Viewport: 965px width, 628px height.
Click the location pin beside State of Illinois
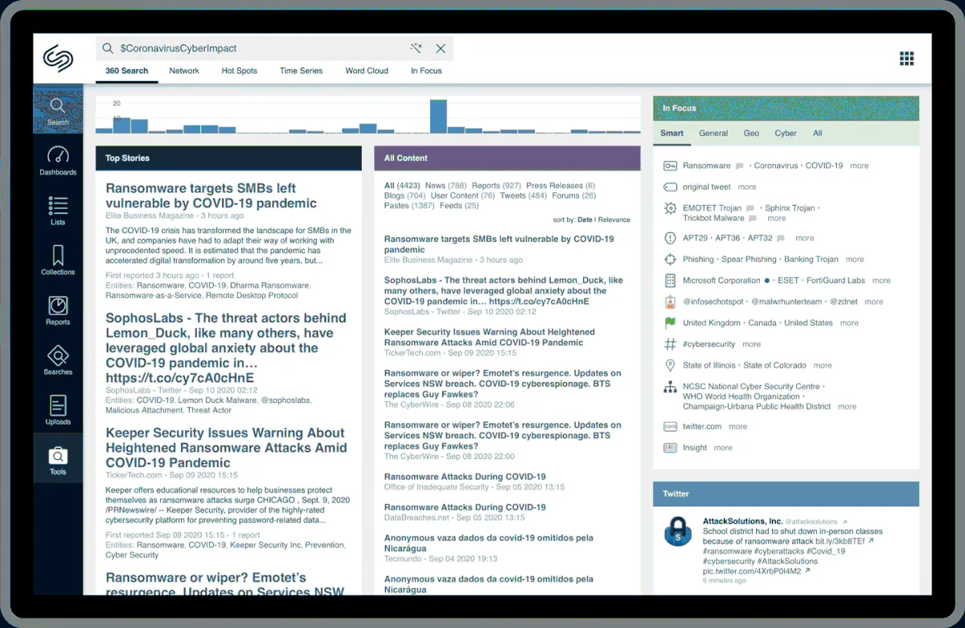[670, 366]
